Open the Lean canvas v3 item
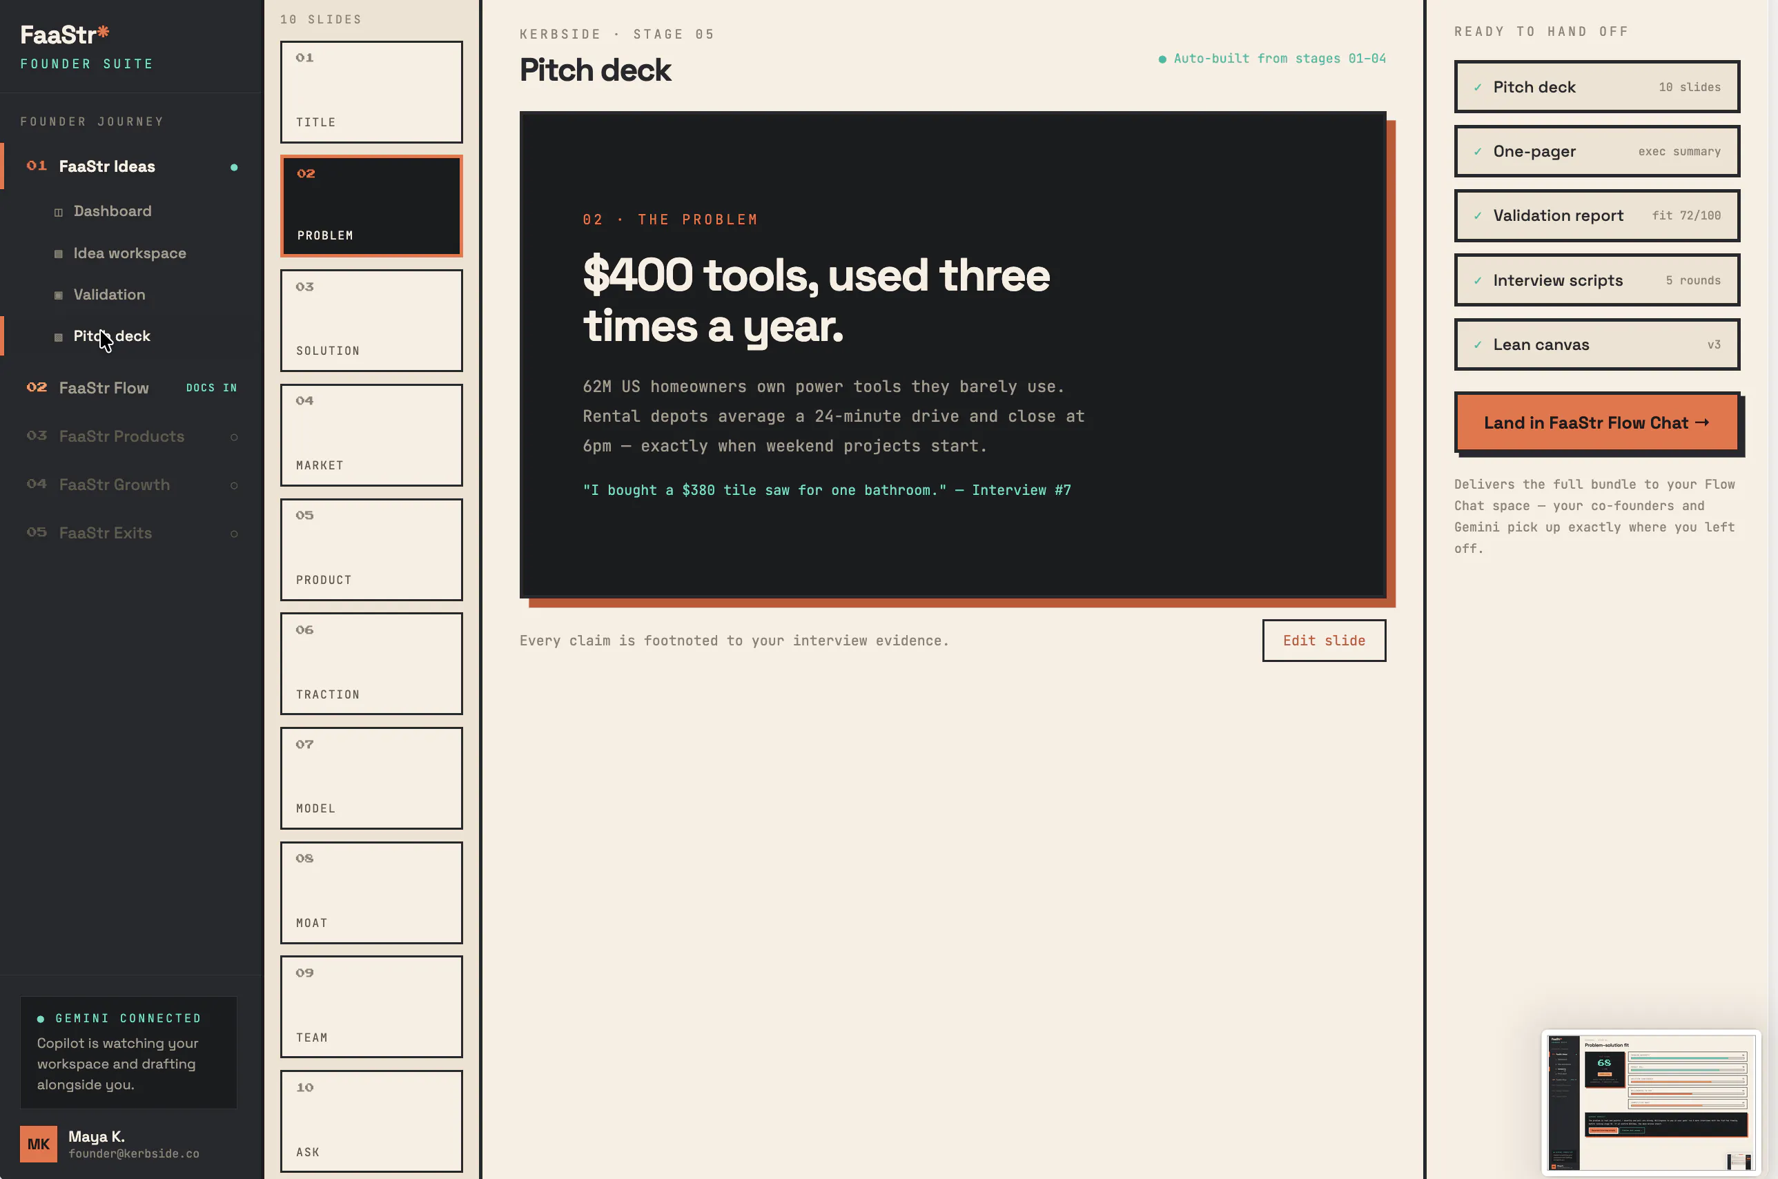This screenshot has width=1778, height=1179. [x=1596, y=344]
